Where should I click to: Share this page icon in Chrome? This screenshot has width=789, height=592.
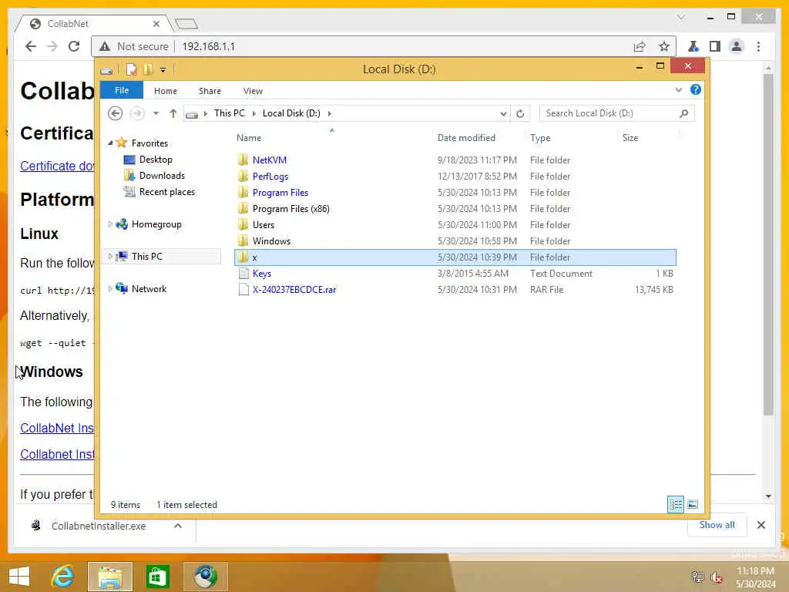point(640,47)
